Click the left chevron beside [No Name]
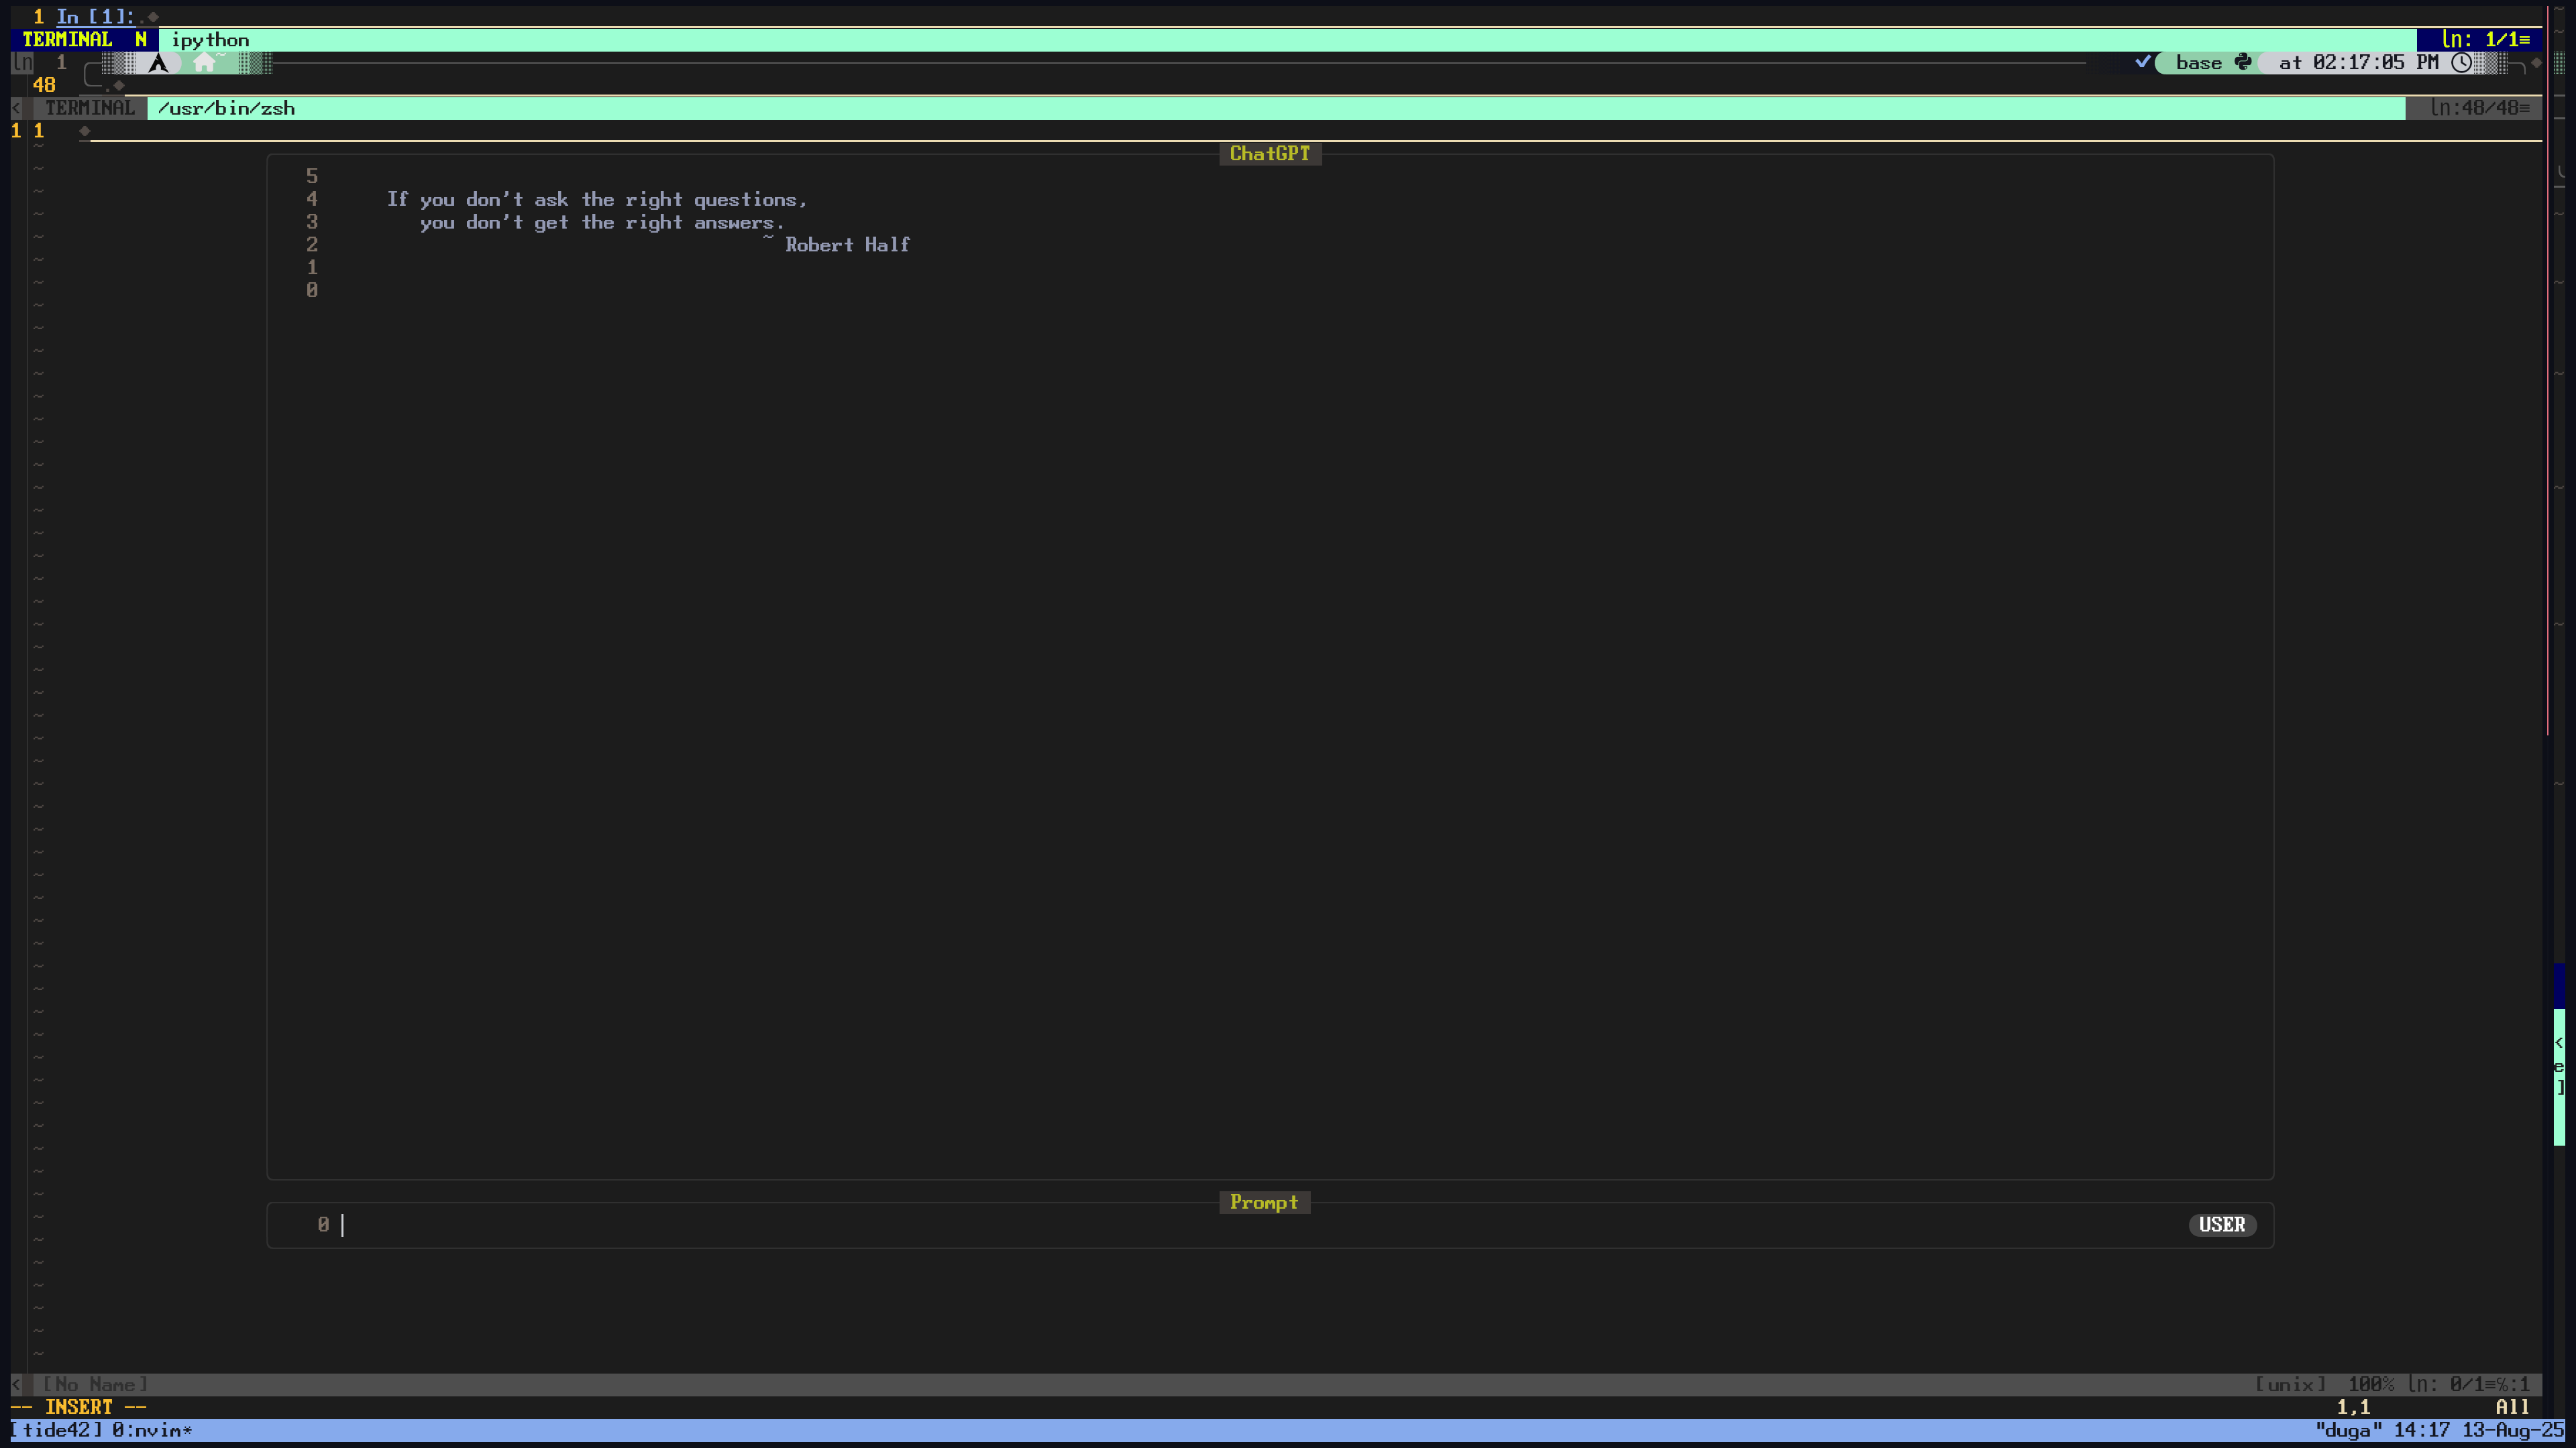This screenshot has width=2576, height=1448. click(x=16, y=1384)
